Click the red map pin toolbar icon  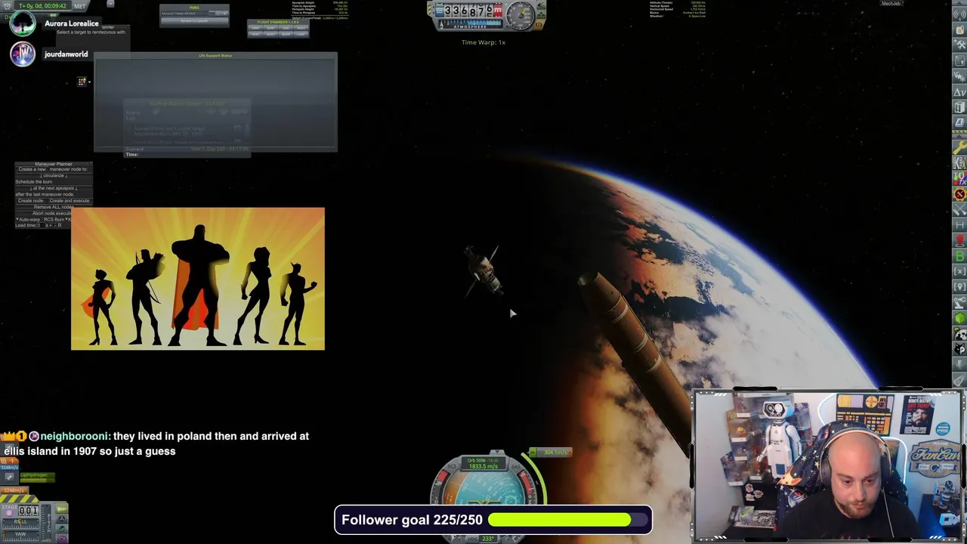960,240
